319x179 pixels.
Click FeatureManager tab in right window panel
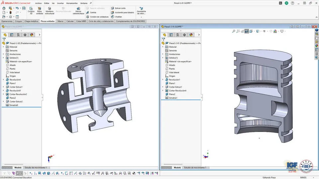(164, 35)
